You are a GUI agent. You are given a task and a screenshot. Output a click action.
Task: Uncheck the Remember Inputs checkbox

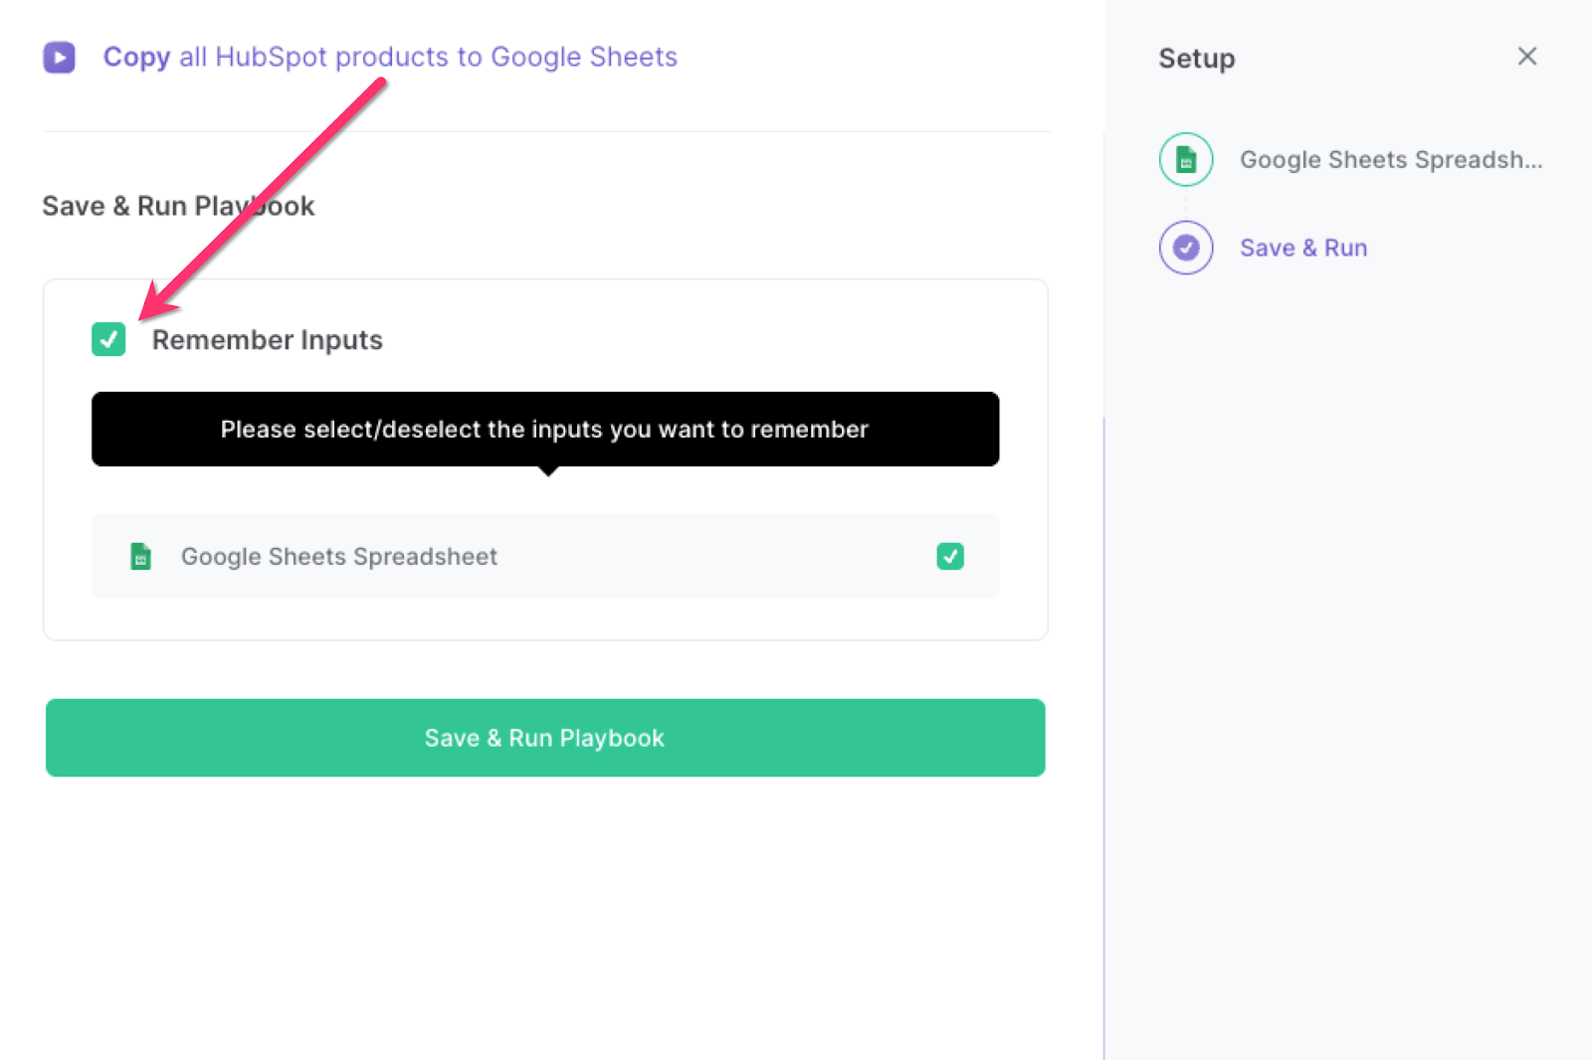coord(108,339)
